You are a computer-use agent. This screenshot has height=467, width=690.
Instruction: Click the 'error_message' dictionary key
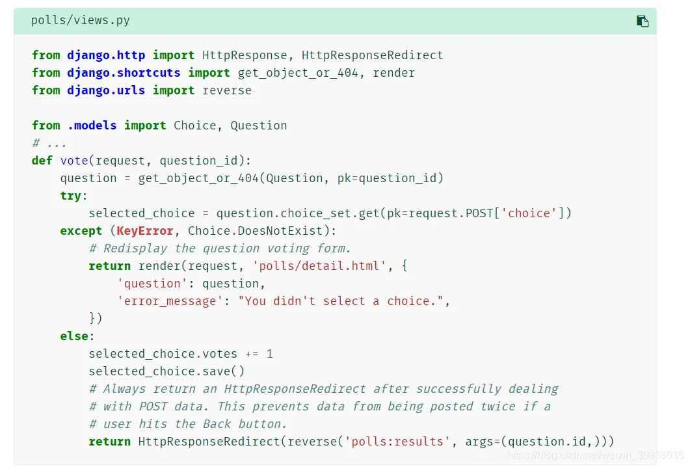tap(170, 302)
